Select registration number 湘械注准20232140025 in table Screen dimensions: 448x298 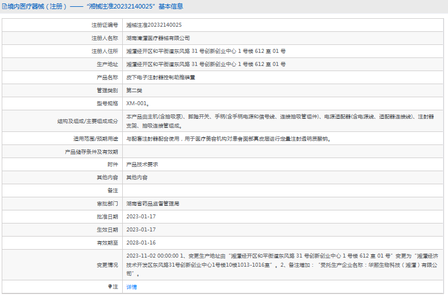click(x=154, y=25)
